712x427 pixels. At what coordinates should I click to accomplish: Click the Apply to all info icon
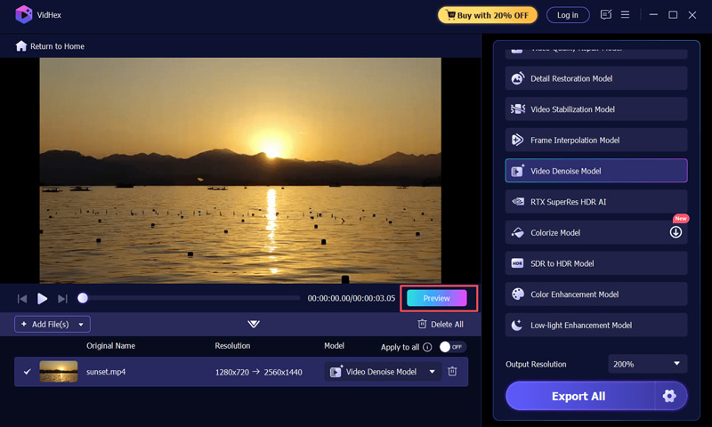coord(428,347)
